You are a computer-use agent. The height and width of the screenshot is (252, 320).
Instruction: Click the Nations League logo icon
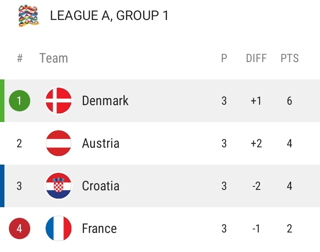pos(28,16)
